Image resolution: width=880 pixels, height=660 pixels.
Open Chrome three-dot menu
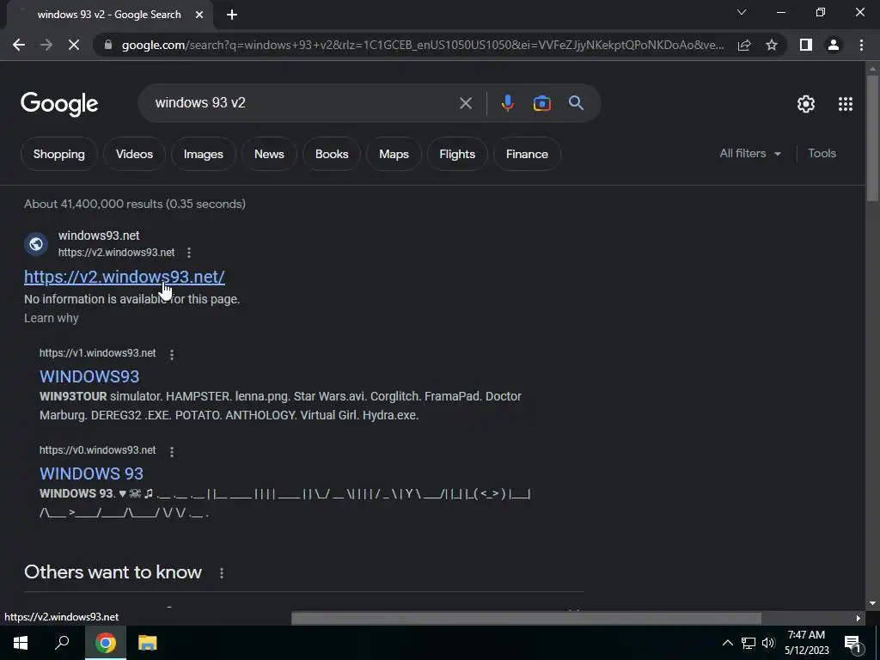tap(861, 45)
